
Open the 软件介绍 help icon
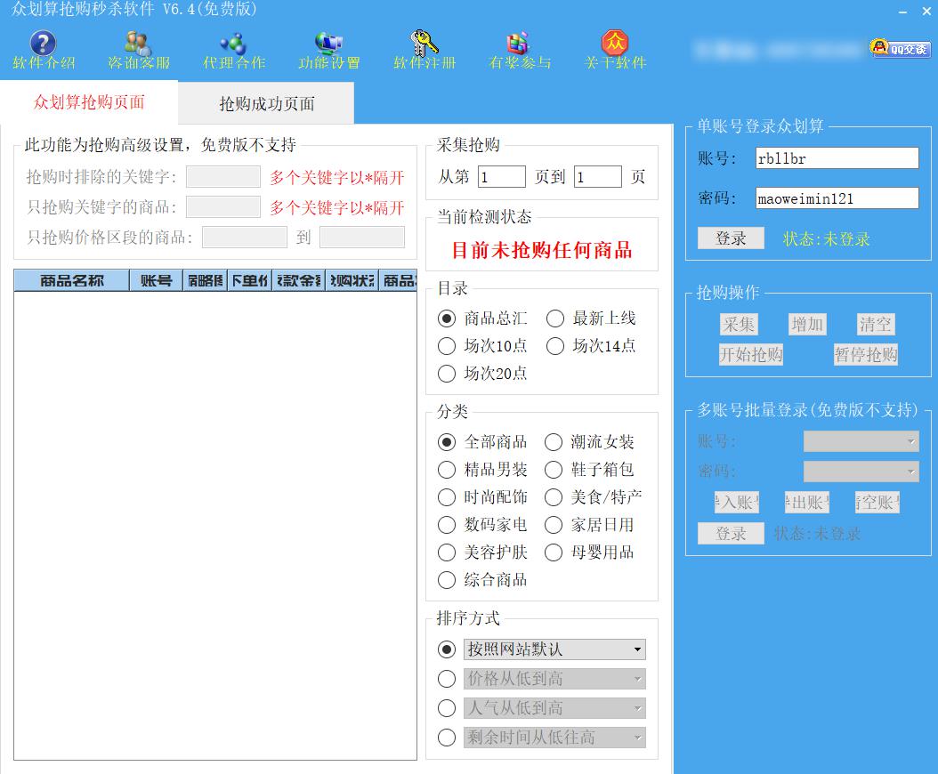43,44
